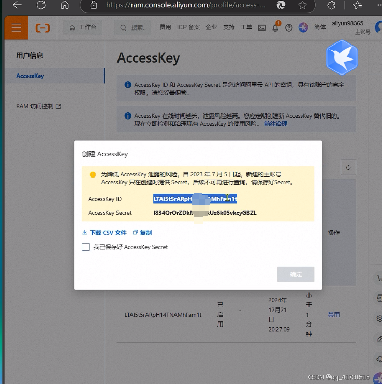Open account aliyun98365 menu
The image size is (382, 384).
350,27
